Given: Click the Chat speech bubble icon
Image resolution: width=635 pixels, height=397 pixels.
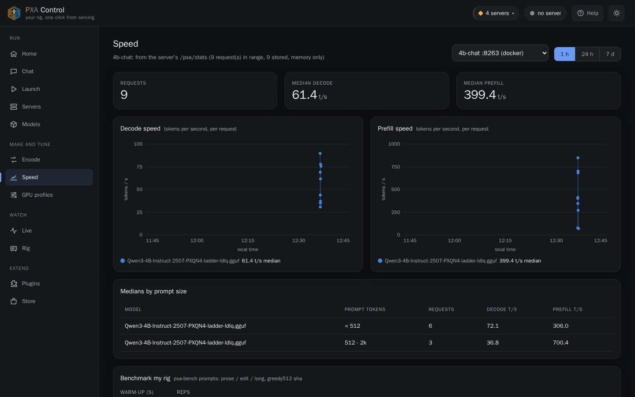Looking at the screenshot, I should tap(14, 71).
